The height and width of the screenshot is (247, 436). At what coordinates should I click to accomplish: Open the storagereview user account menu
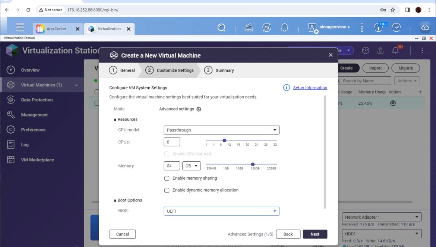[x=329, y=27]
